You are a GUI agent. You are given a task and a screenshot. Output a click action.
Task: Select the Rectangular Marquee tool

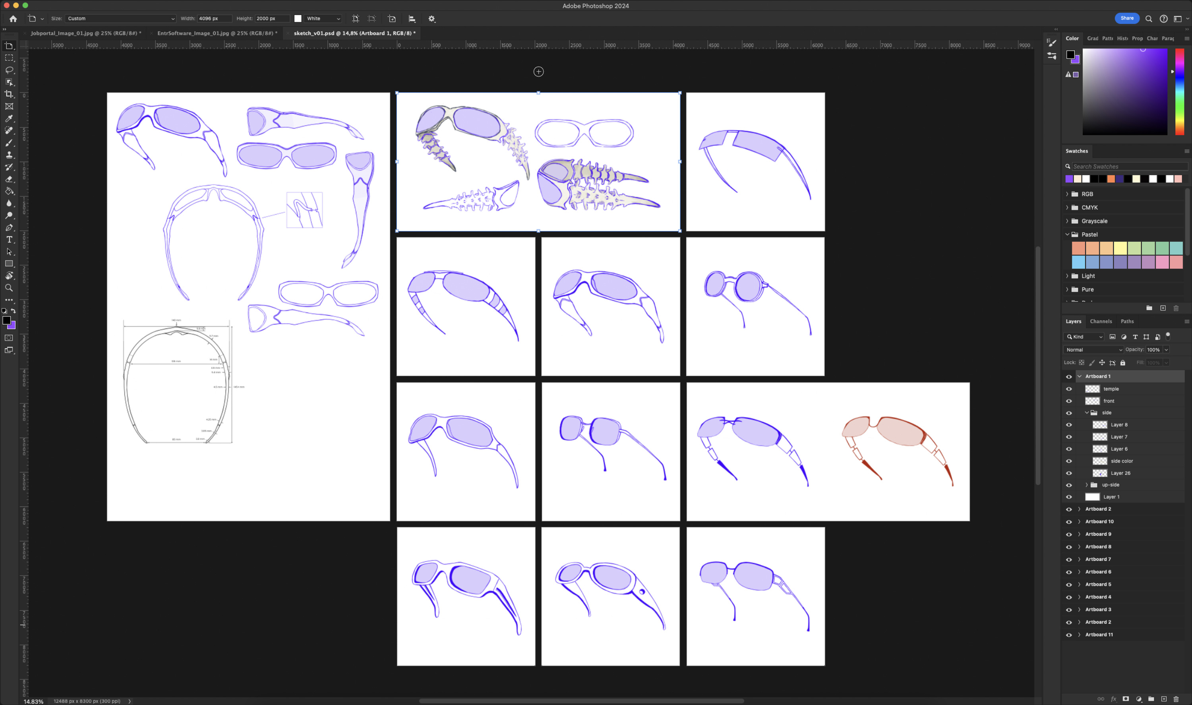click(9, 58)
